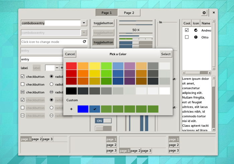This screenshot has width=234, height=164.
Task: Add a custom color with the plus icon
Action: 71,109
